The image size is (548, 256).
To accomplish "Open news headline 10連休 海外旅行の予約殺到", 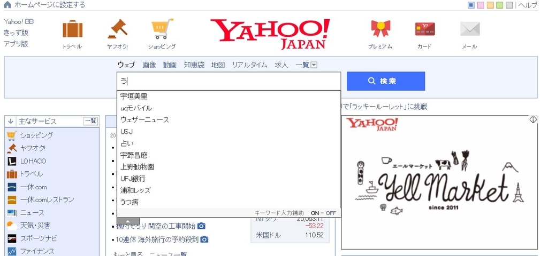I will point(157,239).
